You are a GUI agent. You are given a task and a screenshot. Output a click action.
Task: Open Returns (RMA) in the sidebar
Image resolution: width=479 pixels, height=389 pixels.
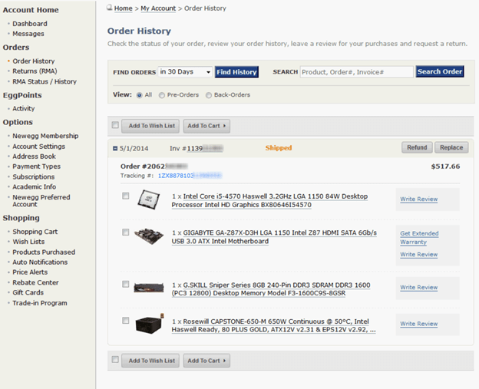tap(35, 71)
